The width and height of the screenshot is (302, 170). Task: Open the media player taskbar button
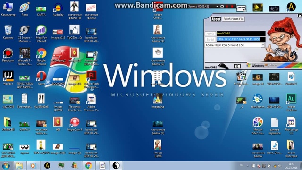33,166
